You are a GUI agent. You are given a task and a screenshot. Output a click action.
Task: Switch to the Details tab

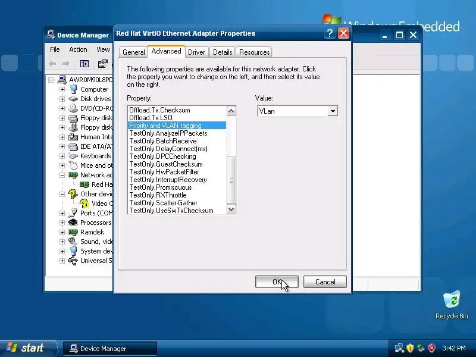tap(223, 52)
